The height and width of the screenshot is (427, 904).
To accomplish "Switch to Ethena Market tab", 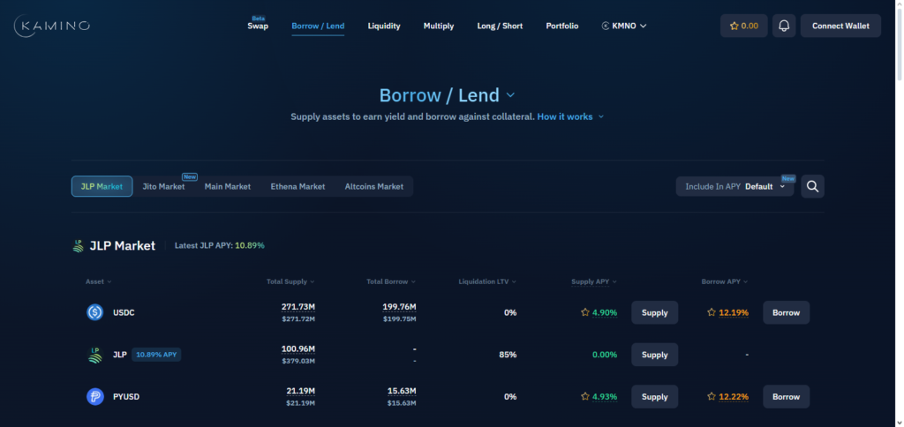I will pos(298,187).
